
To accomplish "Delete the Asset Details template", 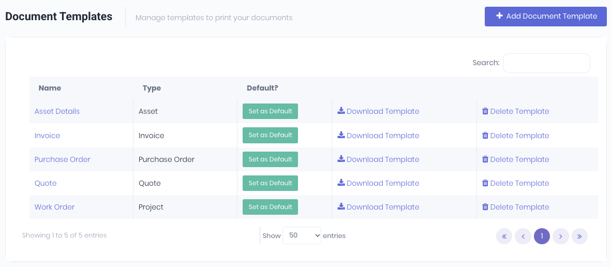I will 515,111.
